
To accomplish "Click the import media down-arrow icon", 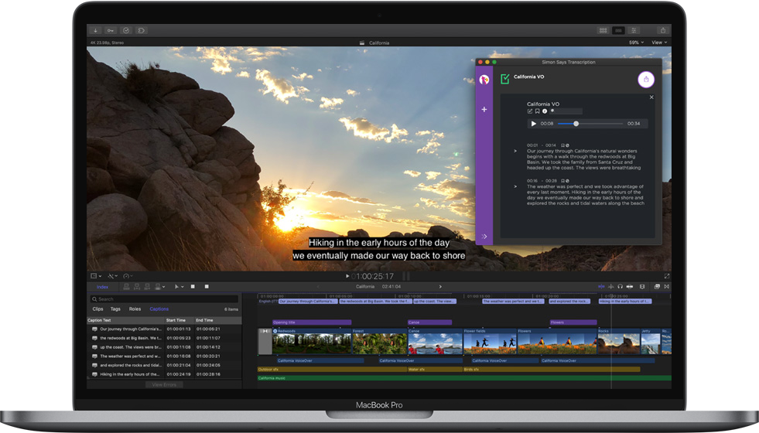I will [96, 30].
